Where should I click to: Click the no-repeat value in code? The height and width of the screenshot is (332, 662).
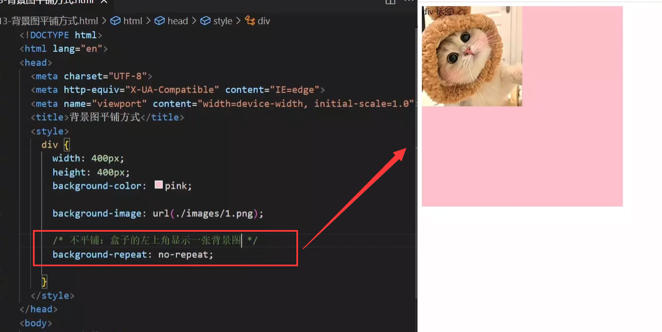click(x=185, y=255)
